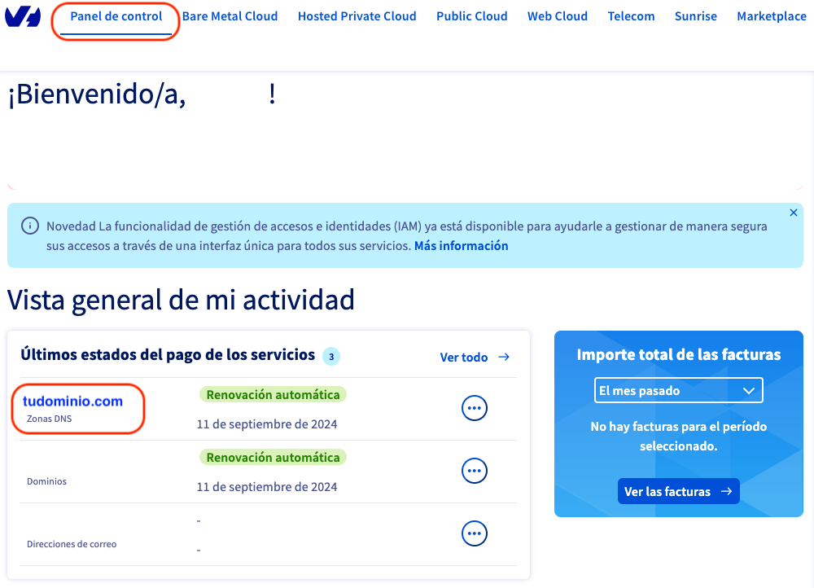Click the Más información link
This screenshot has width=814, height=588.
coord(461,246)
